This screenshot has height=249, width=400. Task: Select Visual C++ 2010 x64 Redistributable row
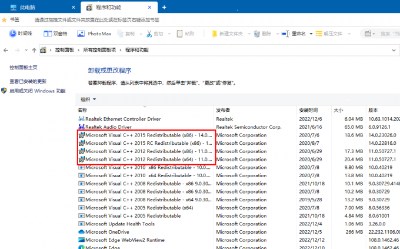pos(238,175)
